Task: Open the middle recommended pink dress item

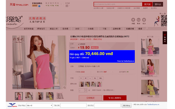Action: coord(150,67)
